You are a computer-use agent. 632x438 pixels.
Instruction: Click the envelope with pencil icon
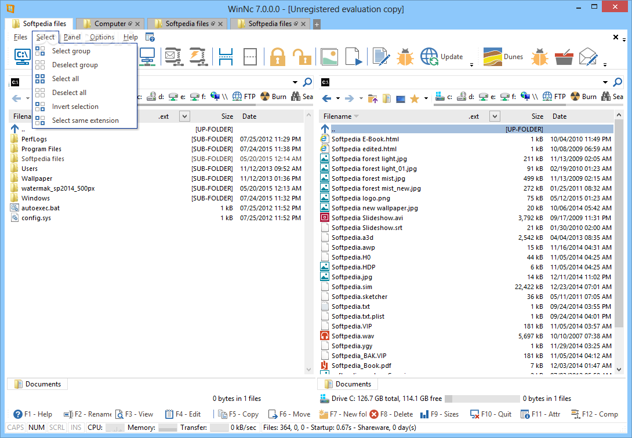point(588,56)
